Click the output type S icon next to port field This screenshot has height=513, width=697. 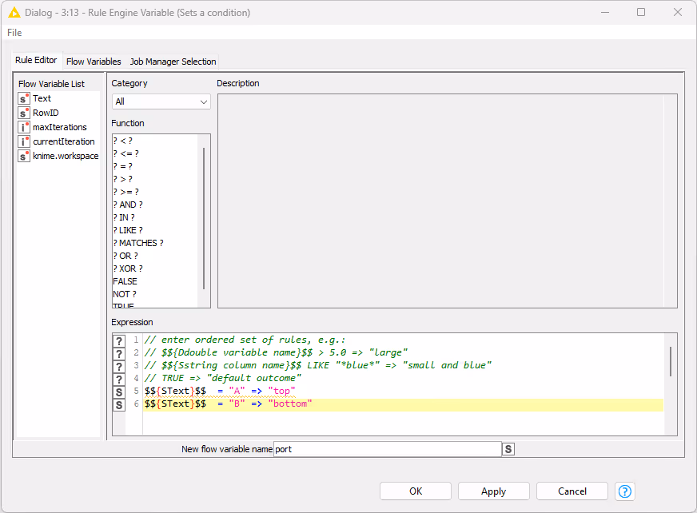click(x=508, y=449)
